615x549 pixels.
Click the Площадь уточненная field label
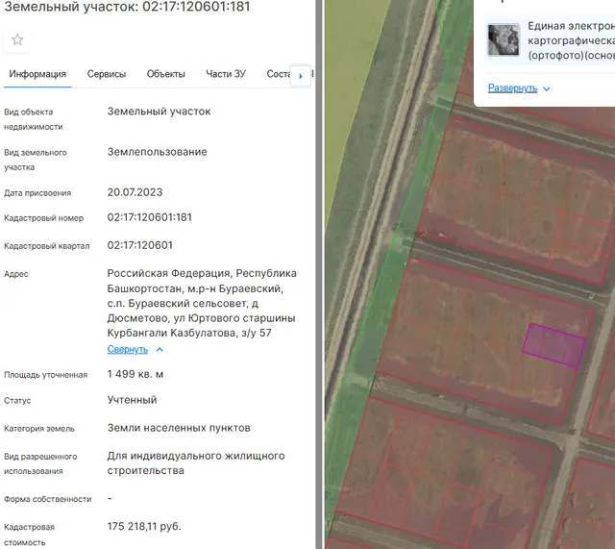coord(45,375)
